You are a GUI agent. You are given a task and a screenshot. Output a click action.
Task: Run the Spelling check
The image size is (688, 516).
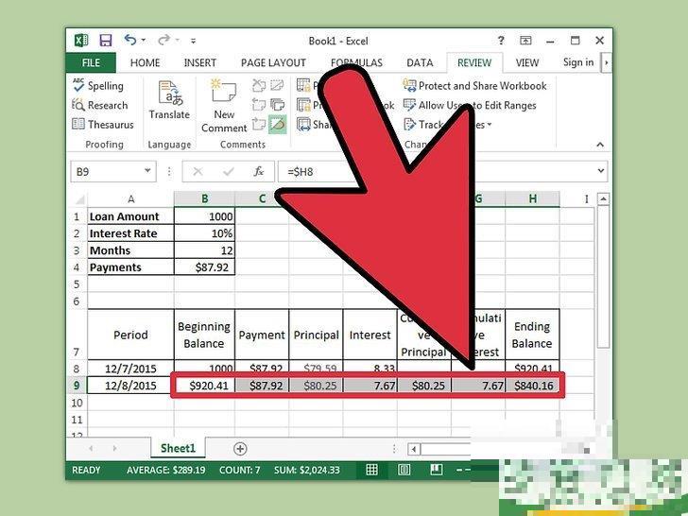point(97,86)
